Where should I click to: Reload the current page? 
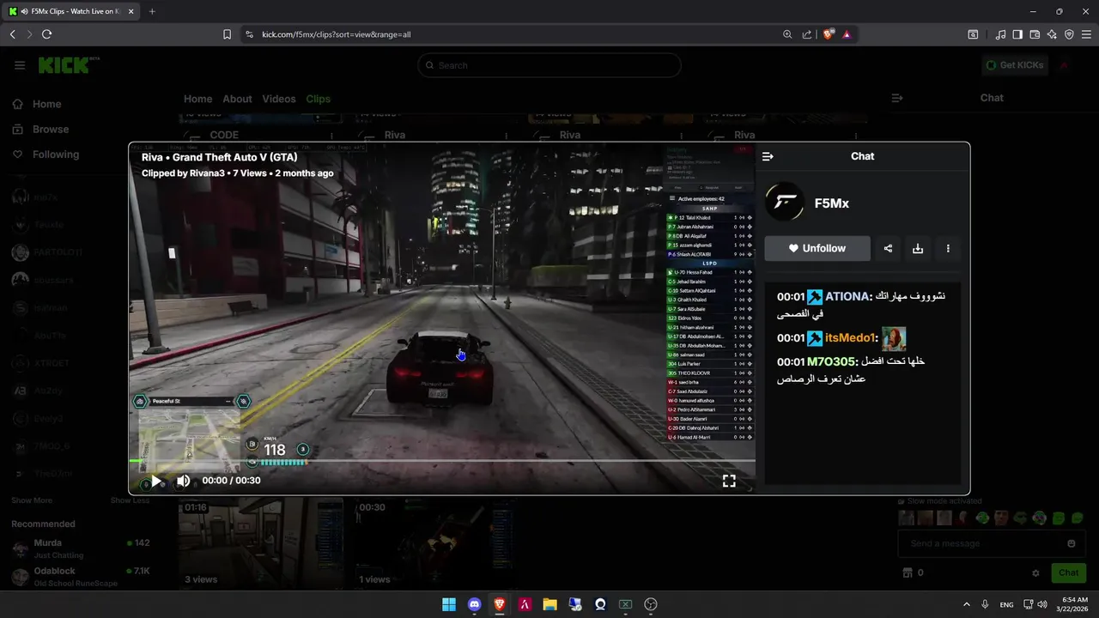tap(46, 34)
